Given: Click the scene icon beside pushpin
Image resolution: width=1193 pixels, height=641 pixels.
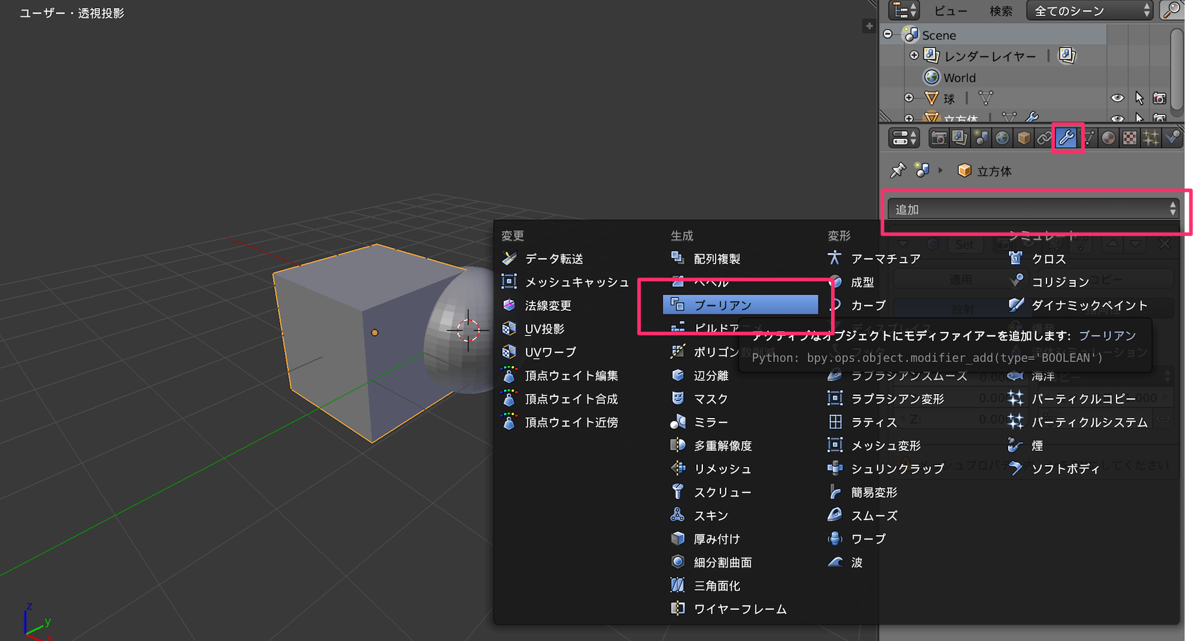Looking at the screenshot, I should (x=922, y=171).
